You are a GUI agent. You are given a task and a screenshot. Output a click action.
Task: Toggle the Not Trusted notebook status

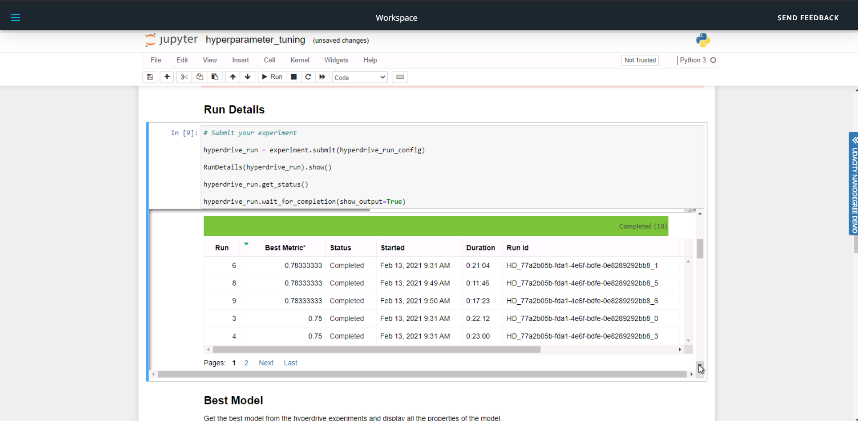click(x=640, y=60)
